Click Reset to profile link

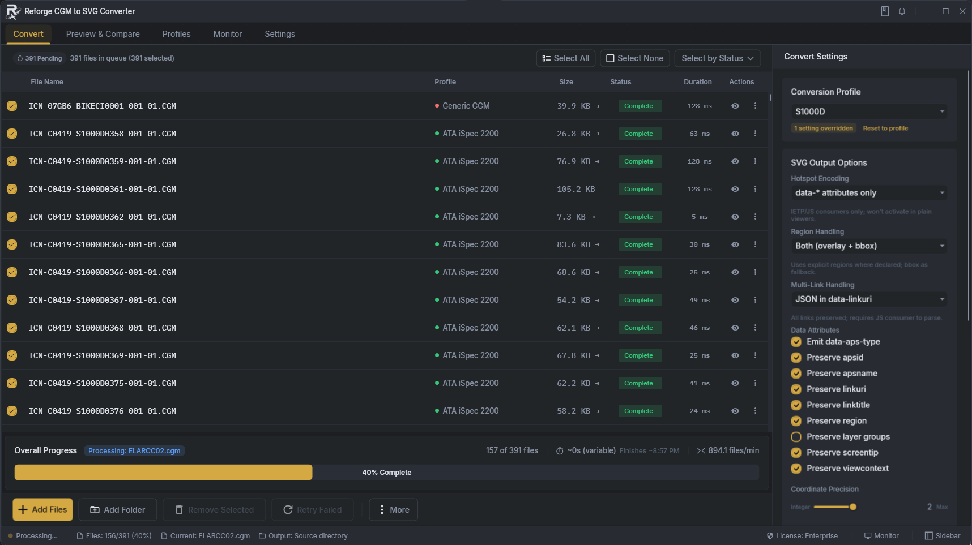pyautogui.click(x=885, y=128)
